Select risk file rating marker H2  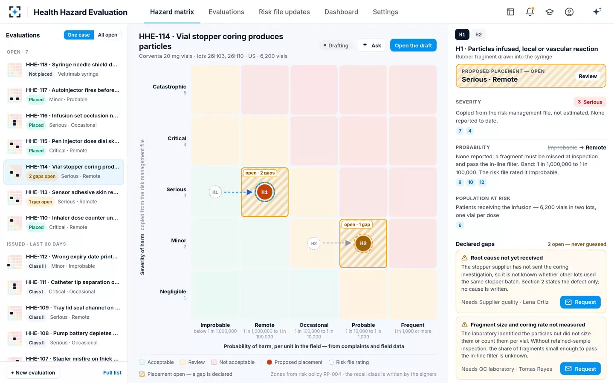pyautogui.click(x=314, y=243)
